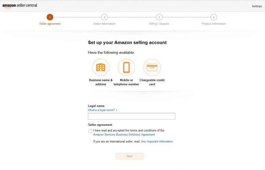Screen dimensions: 265x170
Task: Click the business building icon
Action: point(101,67)
